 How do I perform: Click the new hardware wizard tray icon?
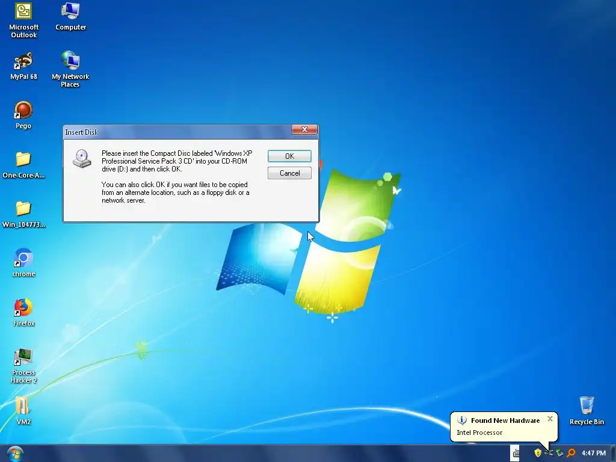pyautogui.click(x=549, y=453)
